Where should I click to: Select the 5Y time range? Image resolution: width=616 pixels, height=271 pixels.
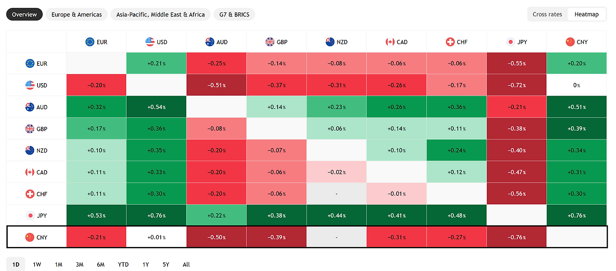(166, 264)
